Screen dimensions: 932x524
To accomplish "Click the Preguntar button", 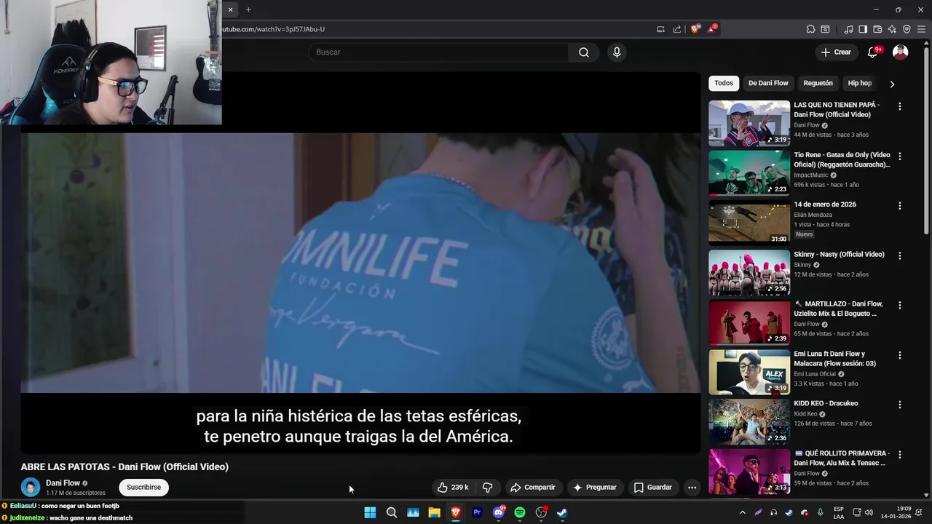I will (595, 488).
